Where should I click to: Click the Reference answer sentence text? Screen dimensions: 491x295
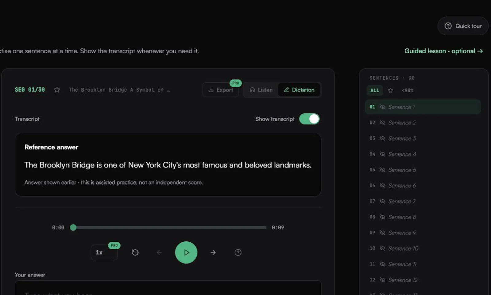[168, 165]
